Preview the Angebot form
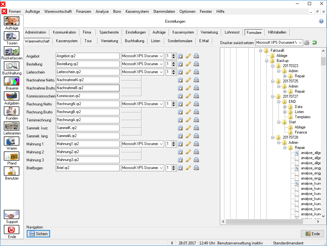This screenshot has height=246, width=327. point(180,56)
